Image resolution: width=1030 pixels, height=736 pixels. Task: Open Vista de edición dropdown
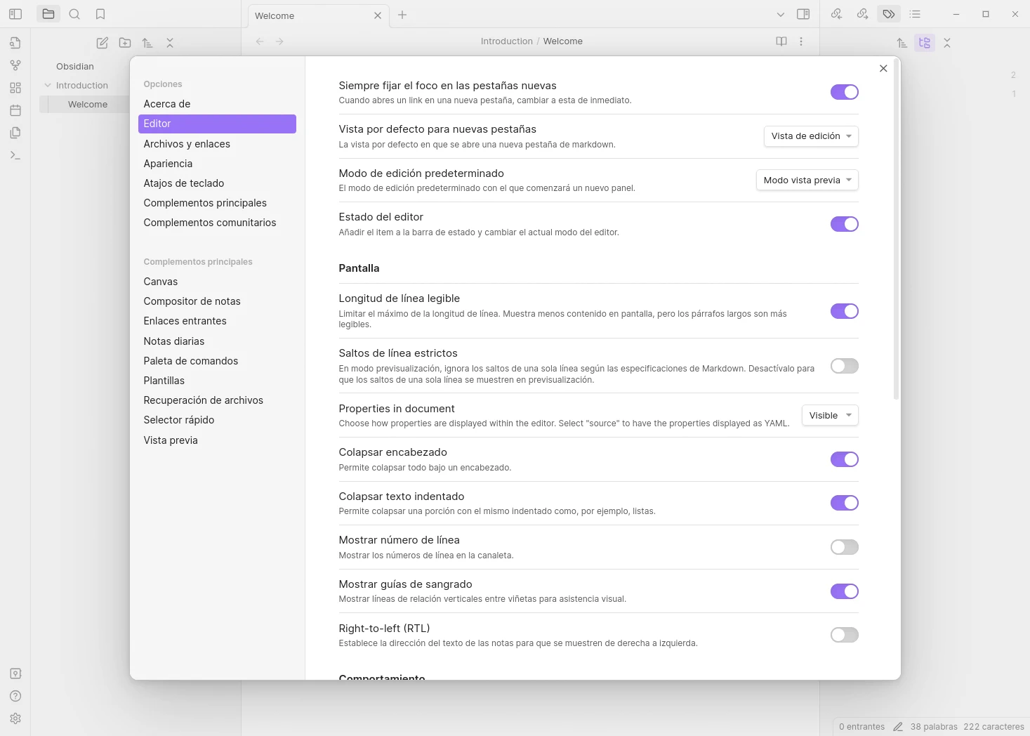tap(811, 136)
